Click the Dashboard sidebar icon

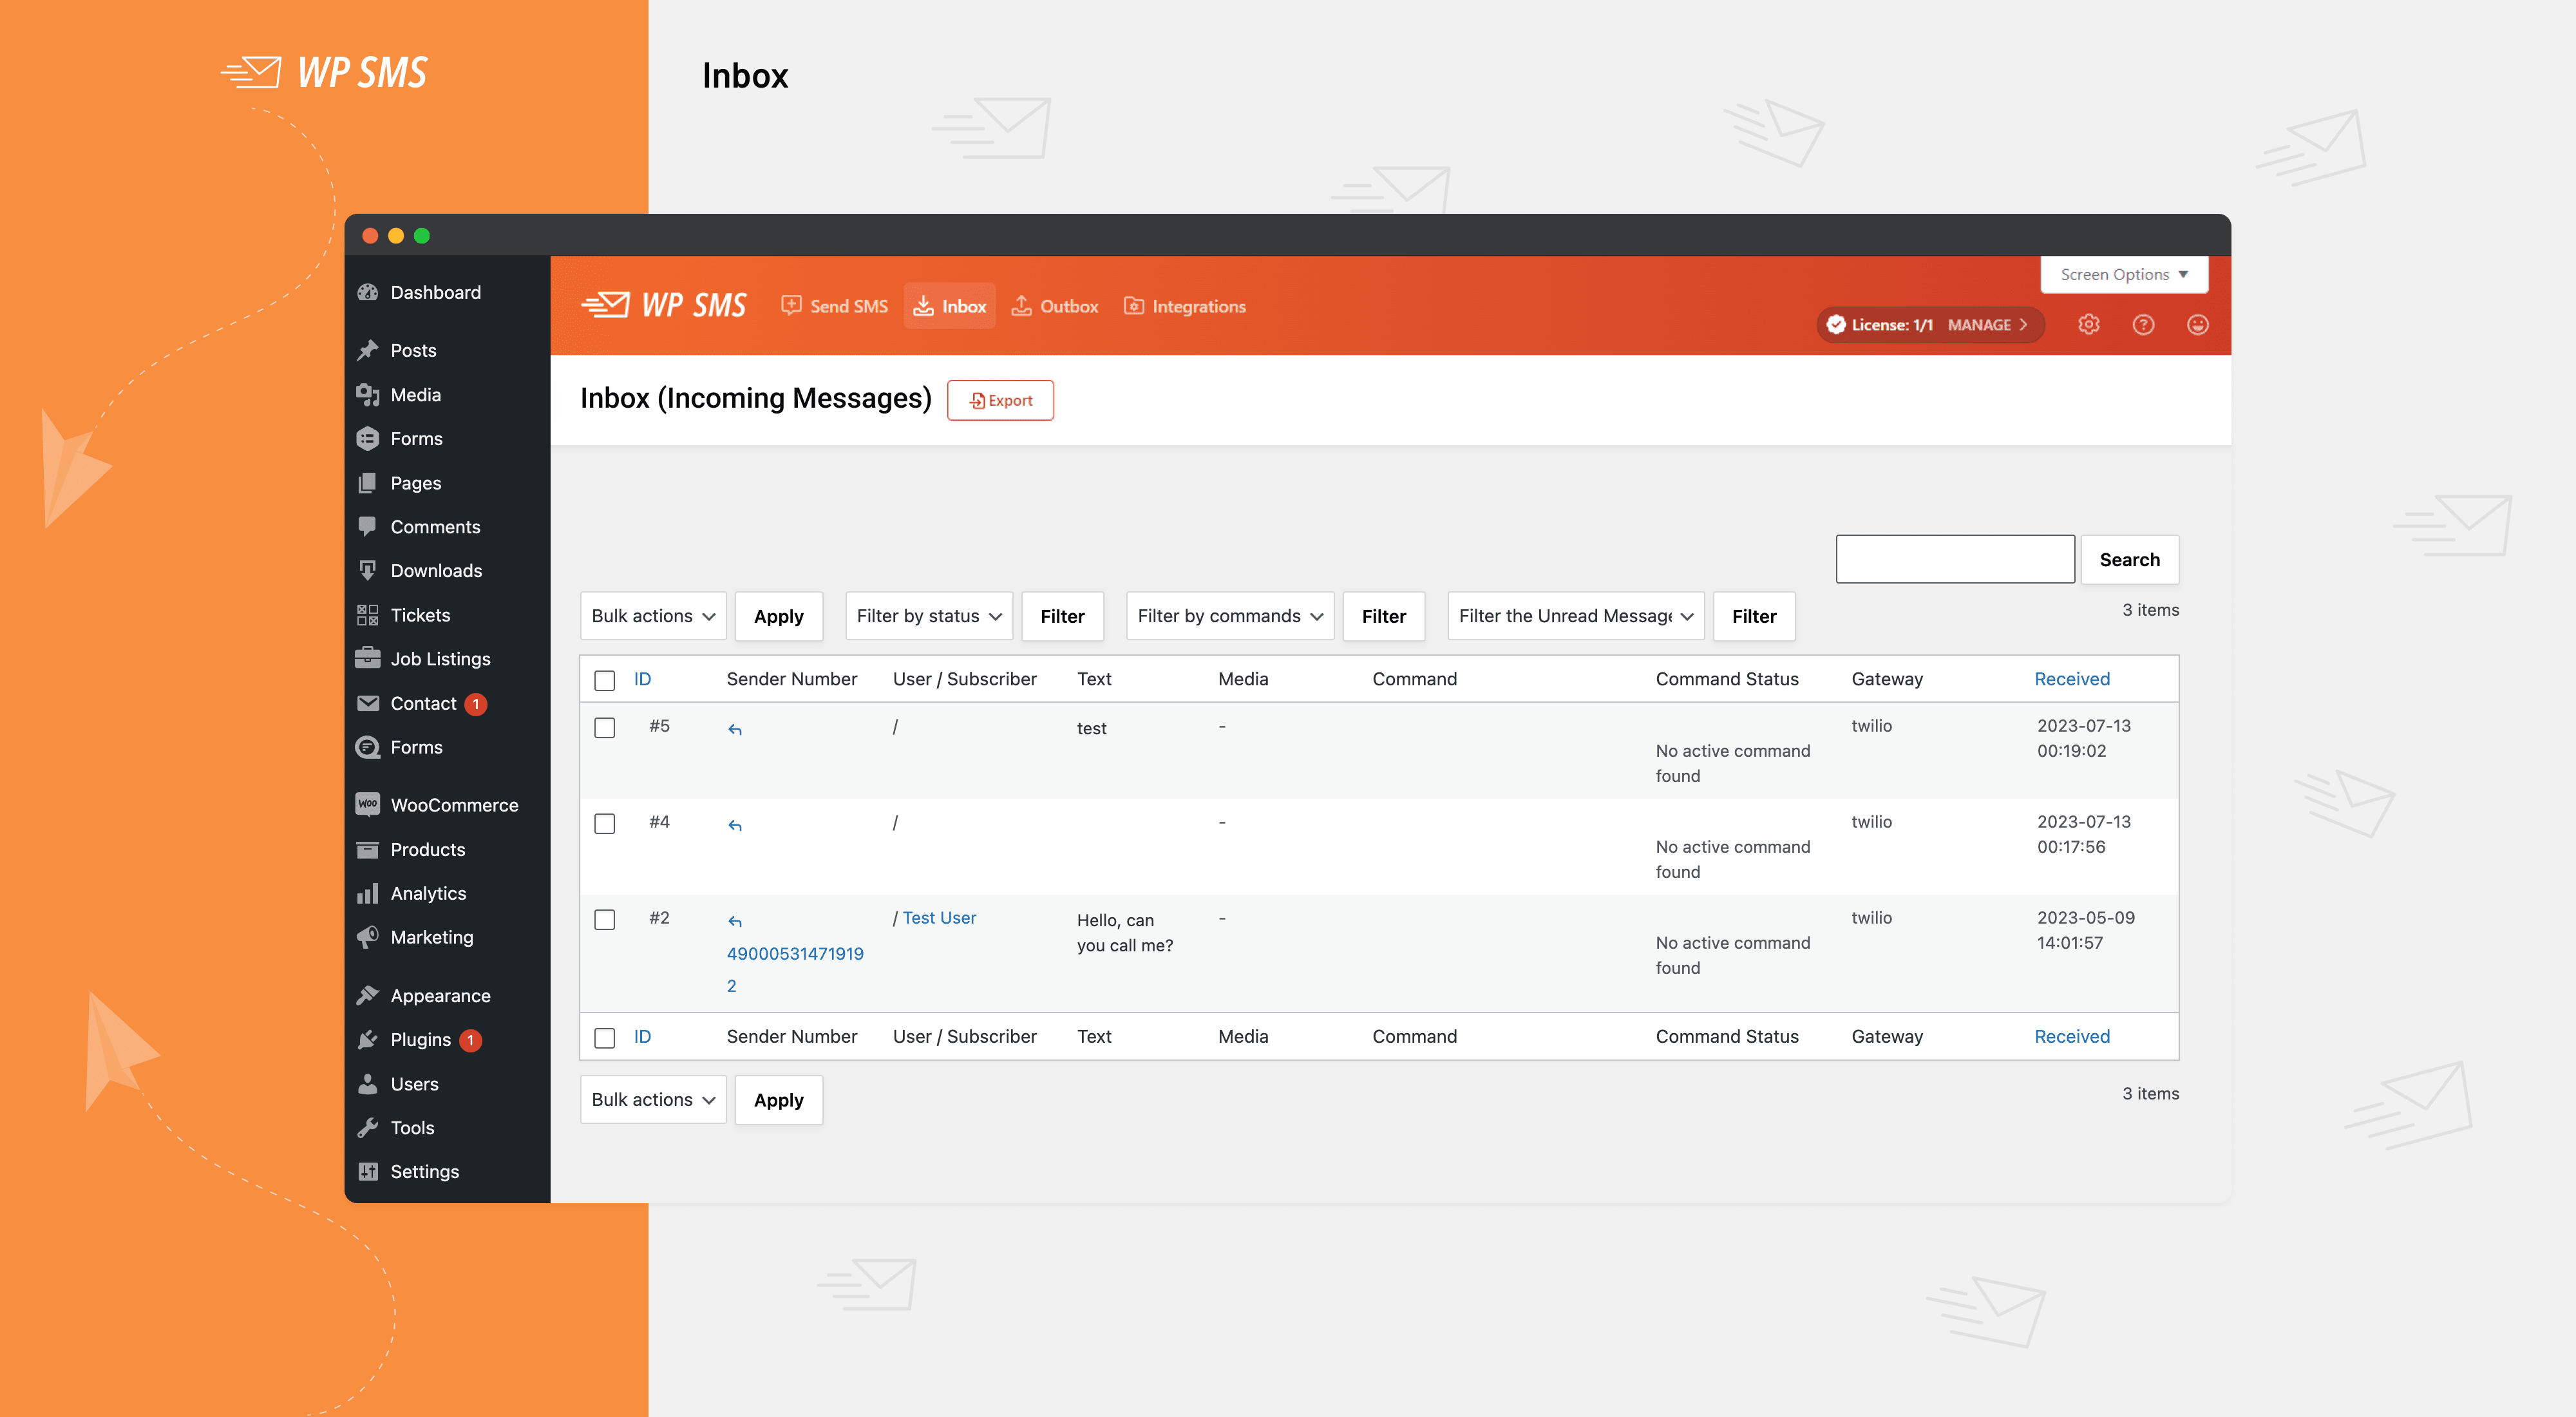pos(368,292)
